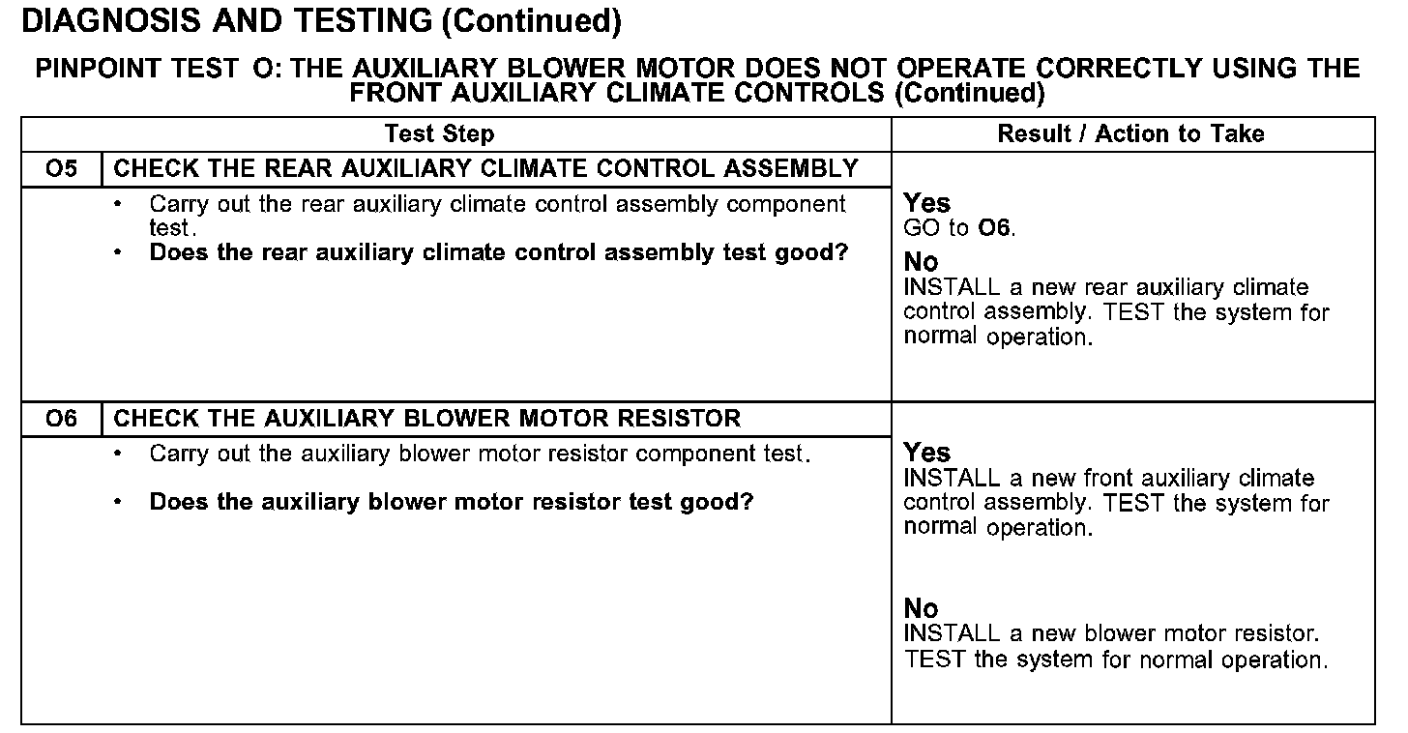
Task: Click the bold rear climate control assembly question
Action: 498,253
